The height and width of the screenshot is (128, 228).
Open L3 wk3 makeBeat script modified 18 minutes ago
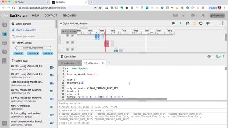point(27,98)
